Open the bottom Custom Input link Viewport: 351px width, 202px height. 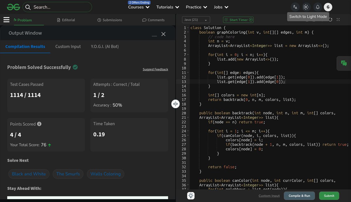[269, 196]
